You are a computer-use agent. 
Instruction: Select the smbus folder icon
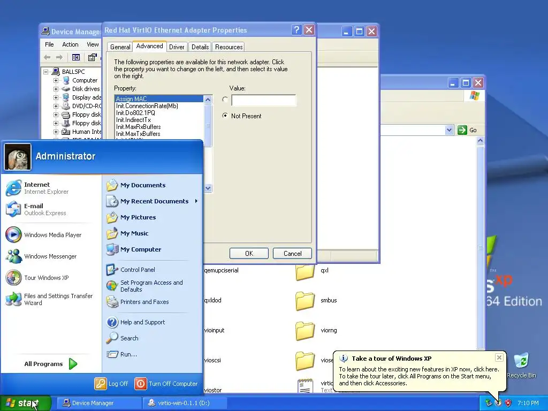click(305, 301)
